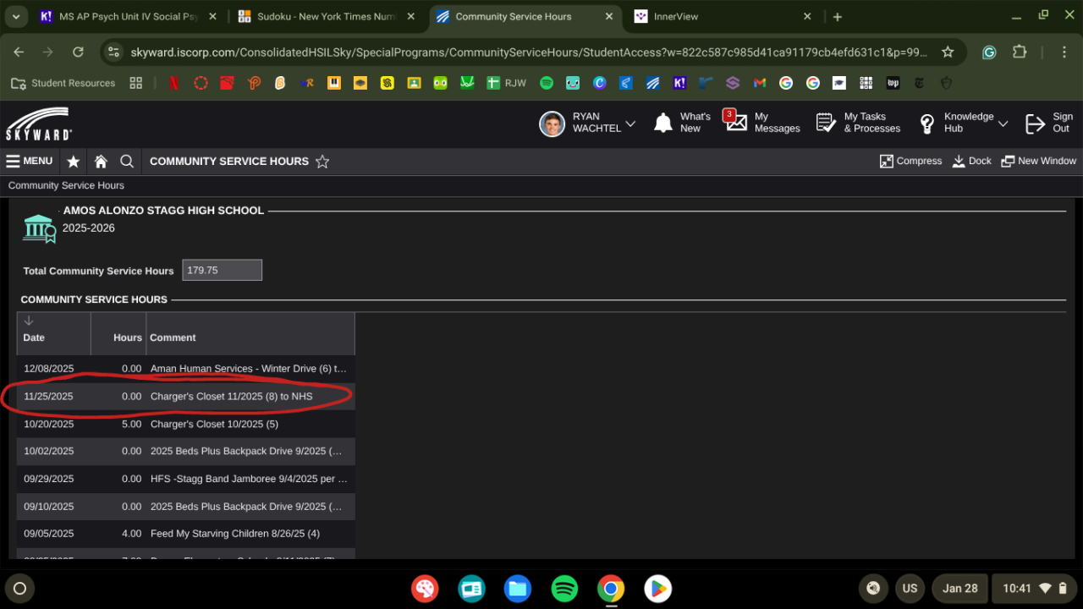Screen dimensions: 1083x609
Task: Select the HFS Stagg Band Jamboree row
Action: [185, 479]
